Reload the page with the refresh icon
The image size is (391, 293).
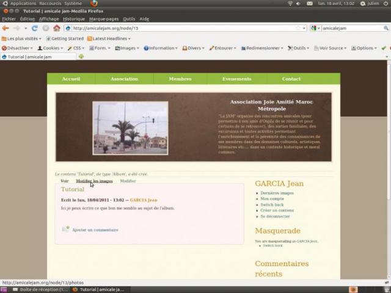(35, 28)
